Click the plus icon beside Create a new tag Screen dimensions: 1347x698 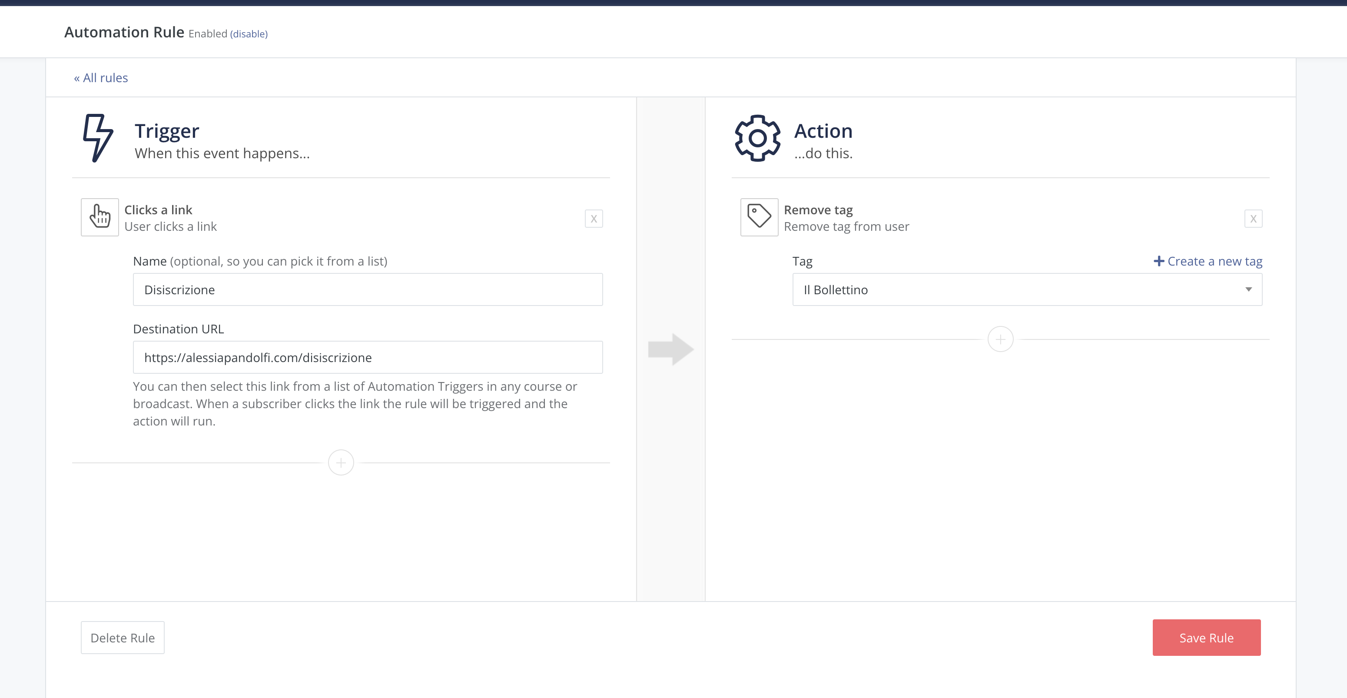[1159, 261]
